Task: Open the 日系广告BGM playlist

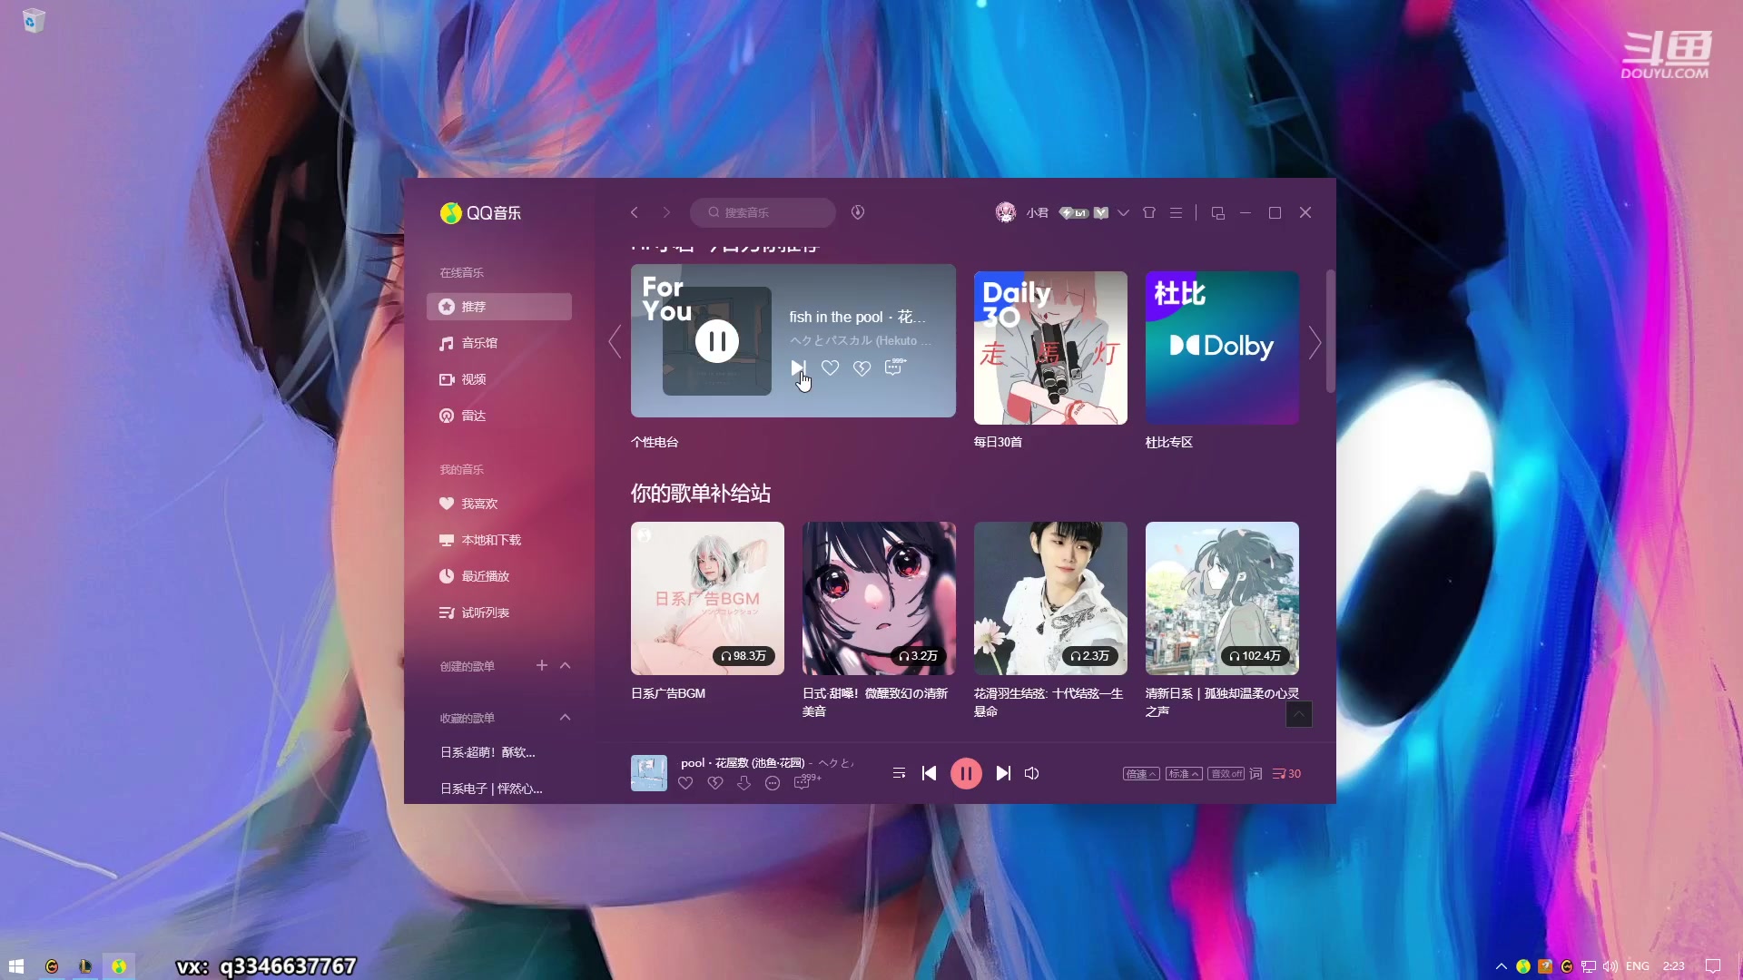Action: (706, 599)
